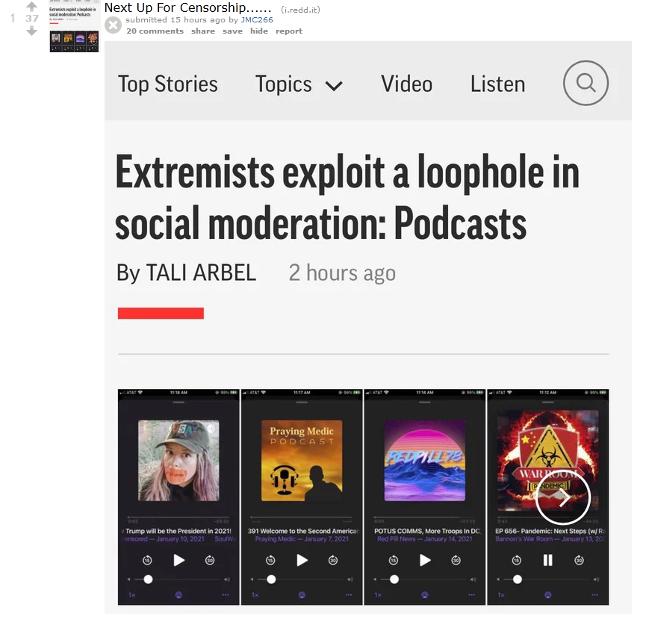Skip forward 30 seconds in Red Pill News player

tap(456, 560)
